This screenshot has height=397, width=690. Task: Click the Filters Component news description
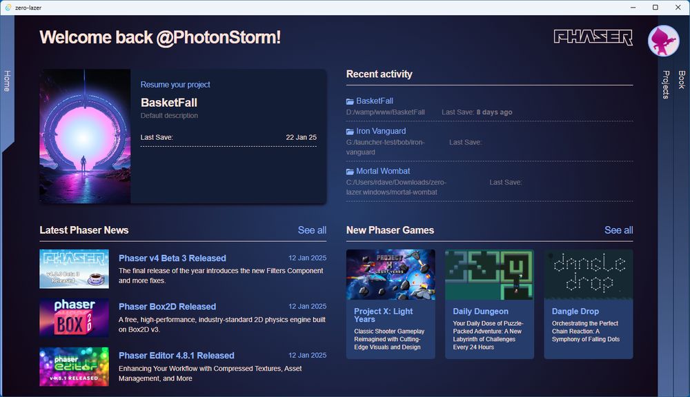click(x=221, y=276)
